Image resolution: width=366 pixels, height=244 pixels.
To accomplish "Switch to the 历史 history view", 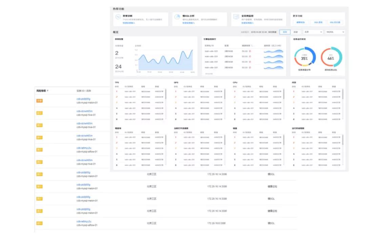I will pyautogui.click(x=296, y=32).
